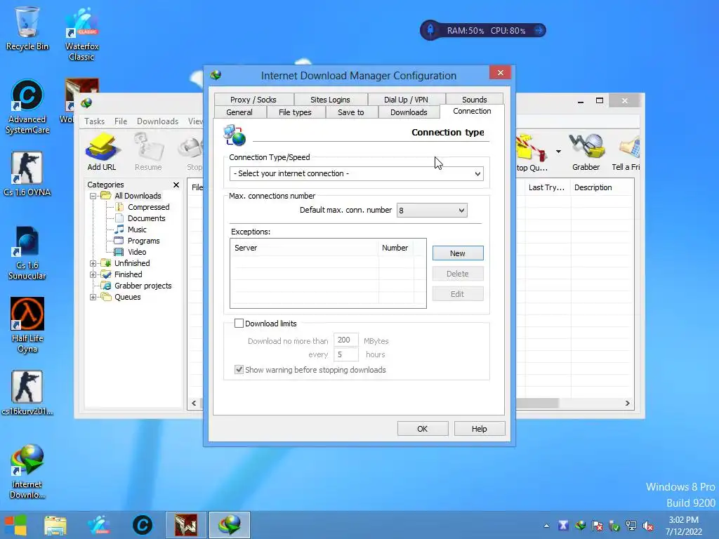Switch to the Dial Up / VPN tab
Viewport: 719px width, 539px height.
[406, 100]
